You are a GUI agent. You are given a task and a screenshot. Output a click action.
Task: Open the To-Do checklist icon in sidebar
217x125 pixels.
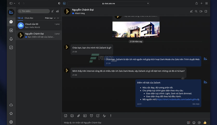11,48
